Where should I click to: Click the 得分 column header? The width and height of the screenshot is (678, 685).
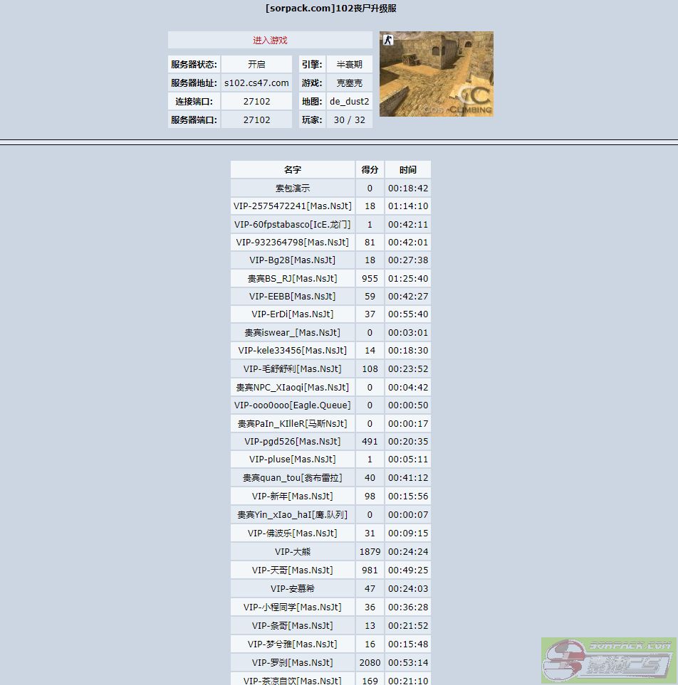370,170
